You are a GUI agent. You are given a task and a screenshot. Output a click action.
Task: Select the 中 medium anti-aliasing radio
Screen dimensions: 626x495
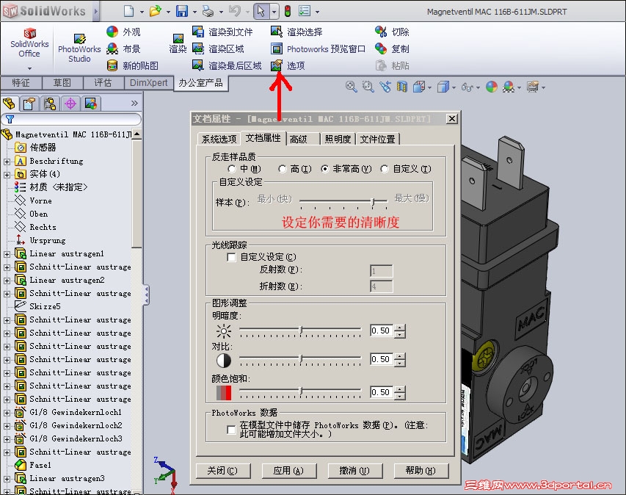[x=232, y=169]
